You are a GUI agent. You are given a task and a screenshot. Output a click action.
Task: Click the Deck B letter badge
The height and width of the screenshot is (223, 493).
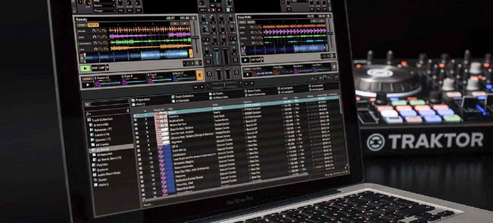pyautogui.click(x=327, y=16)
